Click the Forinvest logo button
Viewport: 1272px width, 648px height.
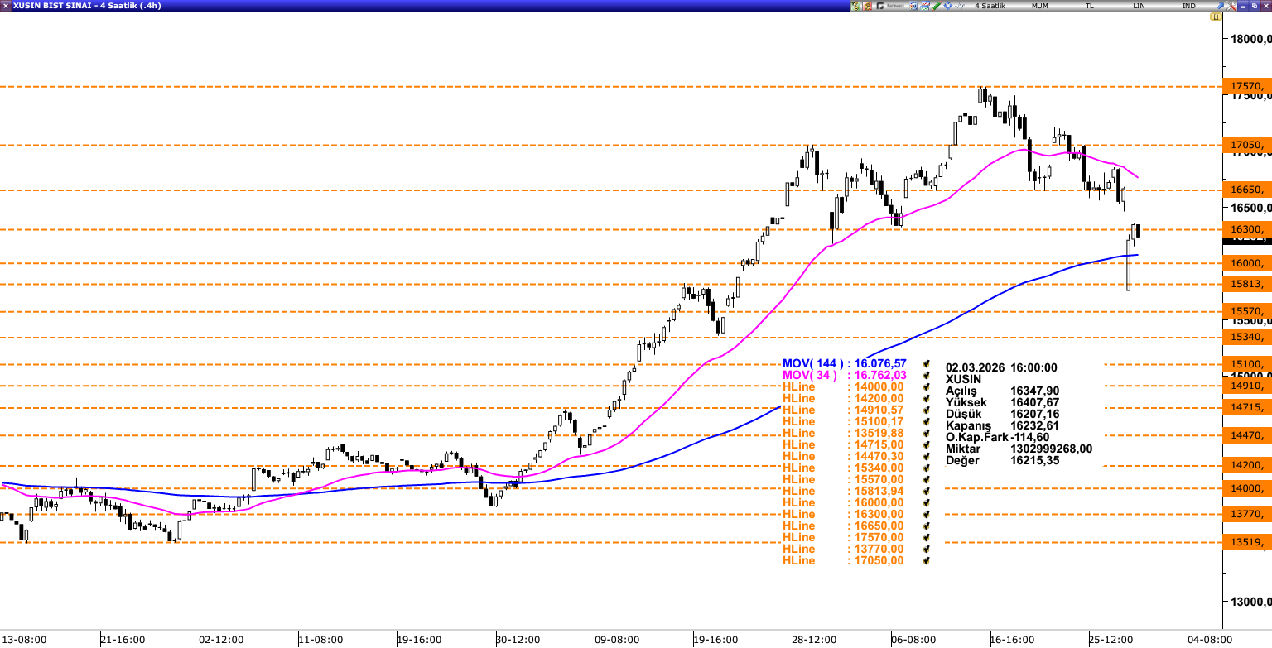891,6
